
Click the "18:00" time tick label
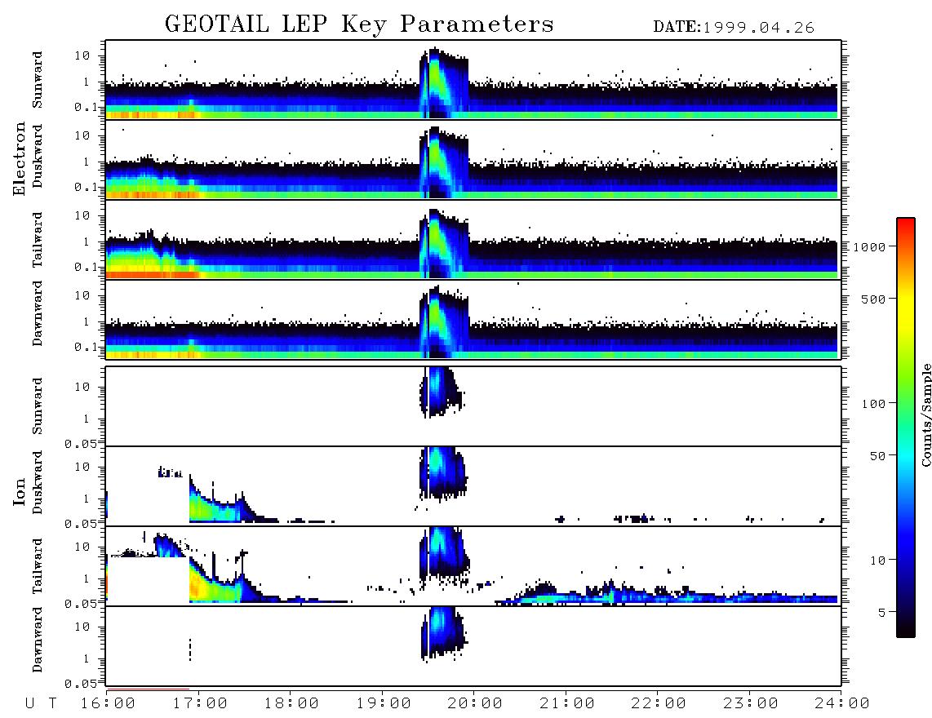(291, 703)
